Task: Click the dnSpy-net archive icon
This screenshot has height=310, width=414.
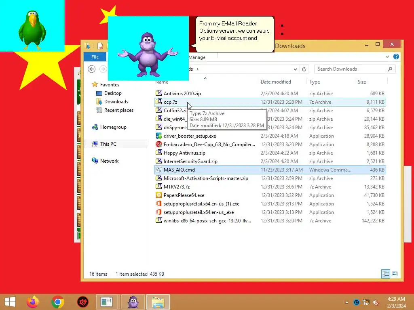Action: pyautogui.click(x=158, y=127)
